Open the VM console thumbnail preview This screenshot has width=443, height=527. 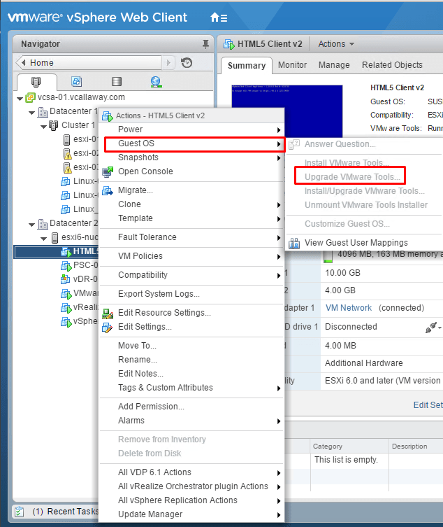click(x=287, y=111)
